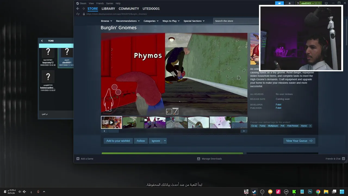The height and width of the screenshot is (196, 348).
Task: Click the plus button after the tags
Action: point(310,126)
